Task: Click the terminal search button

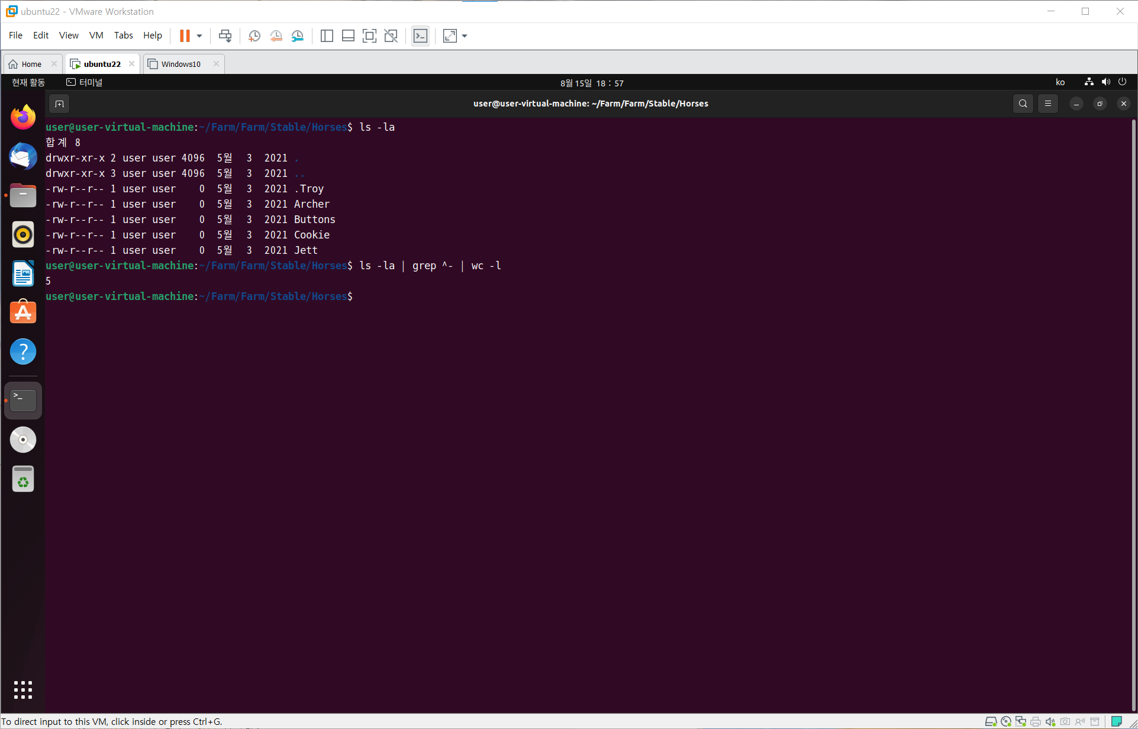Action: (x=1023, y=104)
